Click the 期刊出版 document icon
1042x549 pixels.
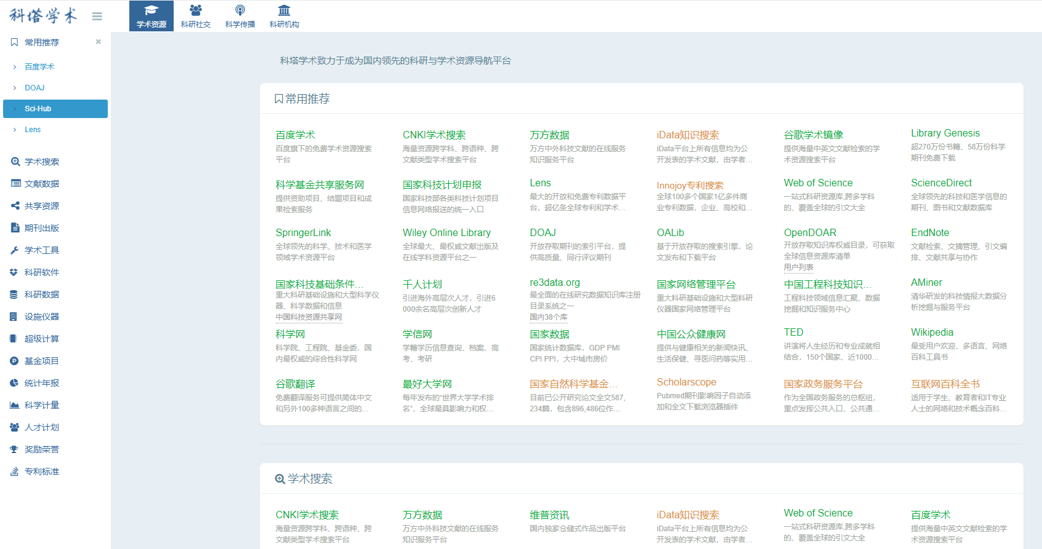15,228
